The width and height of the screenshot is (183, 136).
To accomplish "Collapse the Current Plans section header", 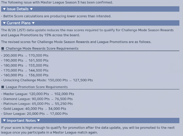I will 90,23.
